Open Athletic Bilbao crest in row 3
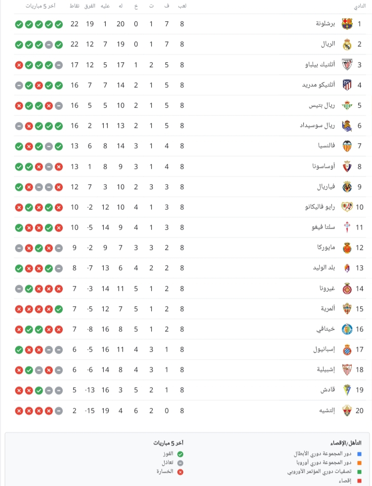 coord(347,65)
